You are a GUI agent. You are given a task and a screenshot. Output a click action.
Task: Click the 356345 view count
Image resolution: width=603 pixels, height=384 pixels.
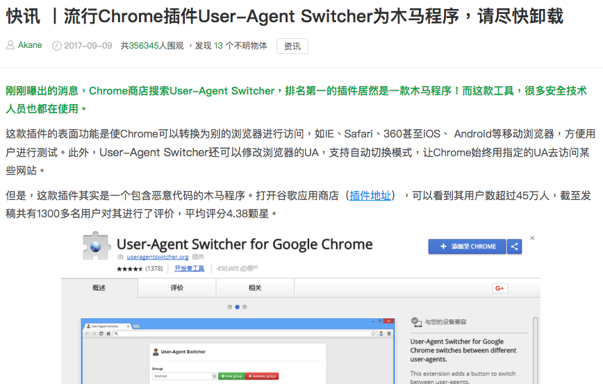pyautogui.click(x=144, y=46)
